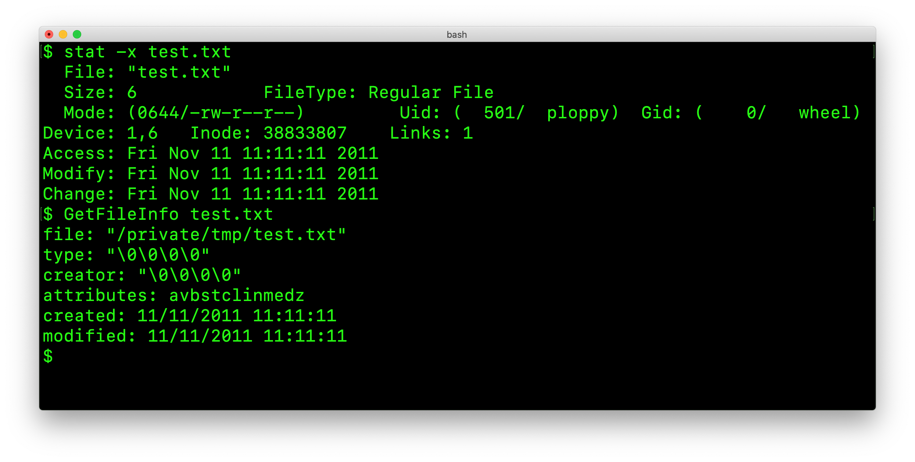This screenshot has width=915, height=462.
Task: Click the Change timestamp line
Action: click(x=211, y=194)
